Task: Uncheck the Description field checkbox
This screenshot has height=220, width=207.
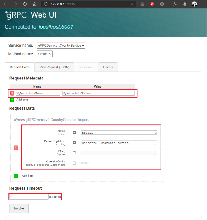Action: (x=74, y=143)
